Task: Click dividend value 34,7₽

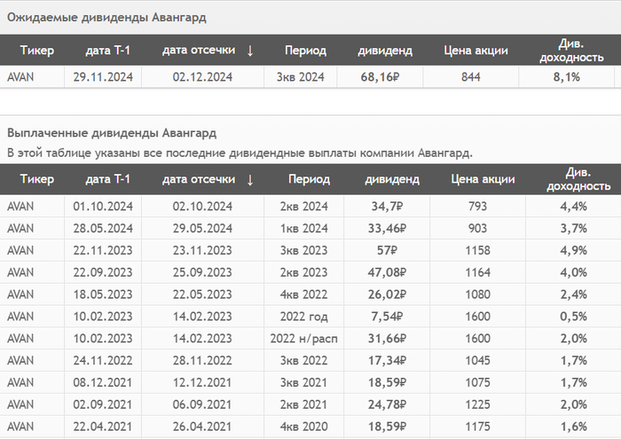Action: pos(387,207)
